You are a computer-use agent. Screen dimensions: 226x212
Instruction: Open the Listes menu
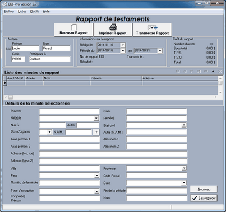[22, 11]
